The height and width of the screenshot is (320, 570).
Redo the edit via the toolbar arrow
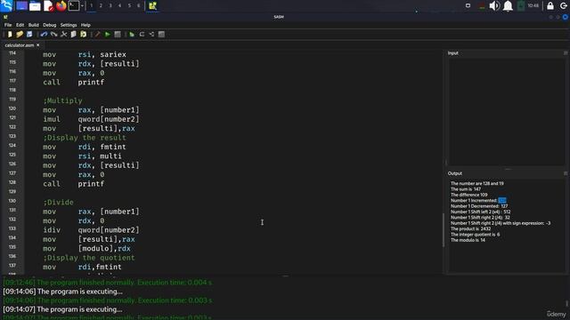(53, 34)
